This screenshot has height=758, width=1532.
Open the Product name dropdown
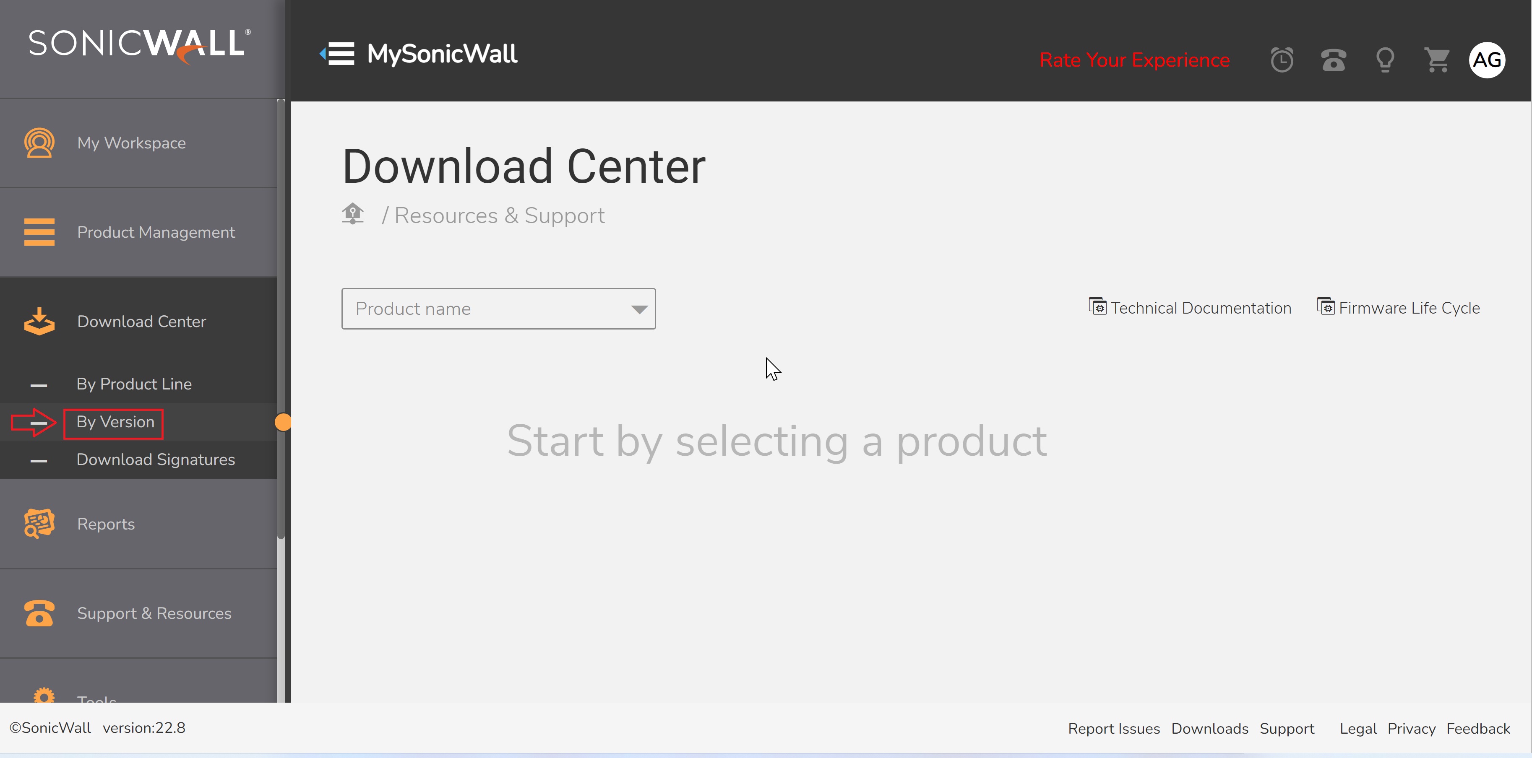[498, 309]
